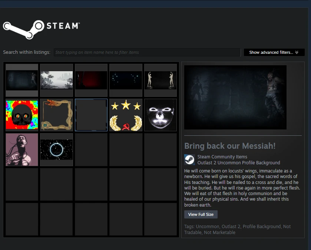Select glowing white face item
Viewport: 311px width, 250px height.
tap(161, 115)
